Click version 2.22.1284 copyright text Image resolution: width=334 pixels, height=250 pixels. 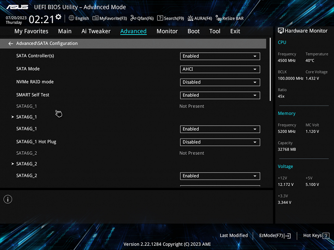(x=167, y=244)
